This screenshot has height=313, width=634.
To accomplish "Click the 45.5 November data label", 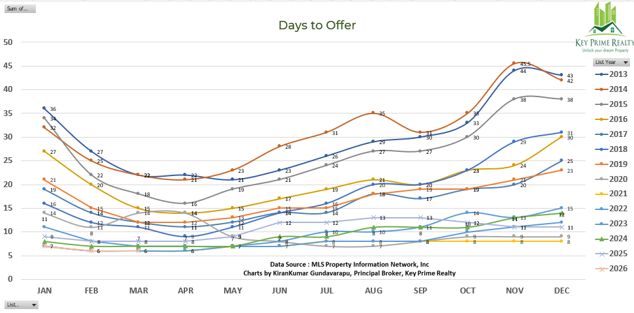I will pos(525,65).
